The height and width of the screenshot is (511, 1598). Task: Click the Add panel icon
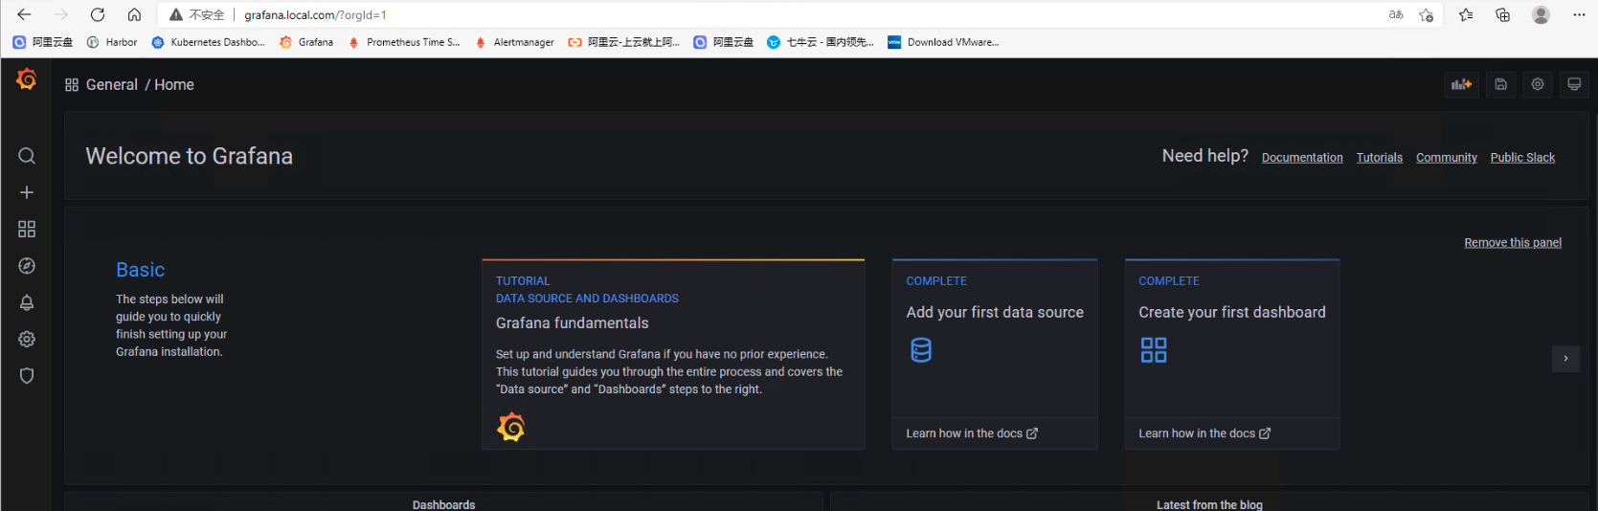(x=1461, y=84)
